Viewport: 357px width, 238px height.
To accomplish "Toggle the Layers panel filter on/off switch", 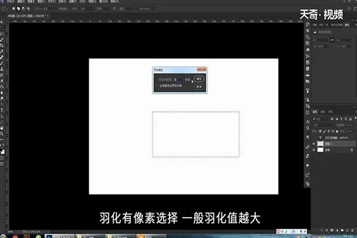I will pyautogui.click(x=356, y=118).
